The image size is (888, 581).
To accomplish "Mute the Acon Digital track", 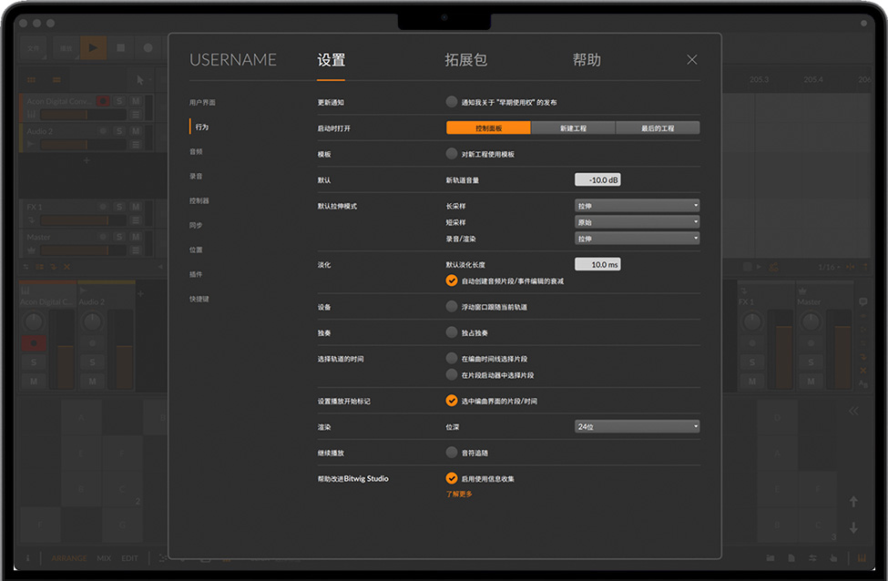I will (x=136, y=101).
